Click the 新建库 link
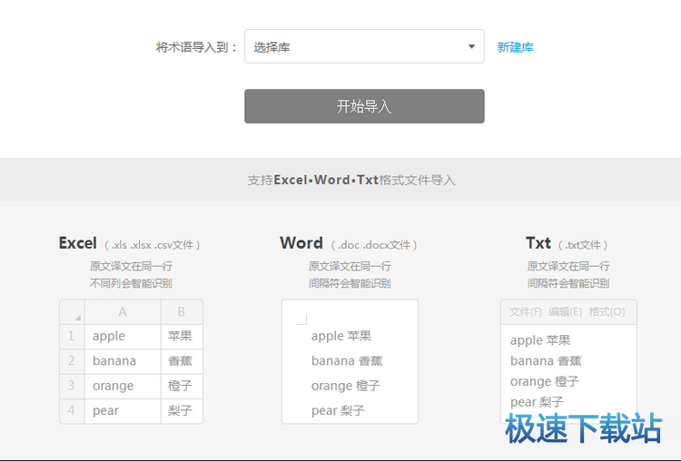 [x=515, y=47]
